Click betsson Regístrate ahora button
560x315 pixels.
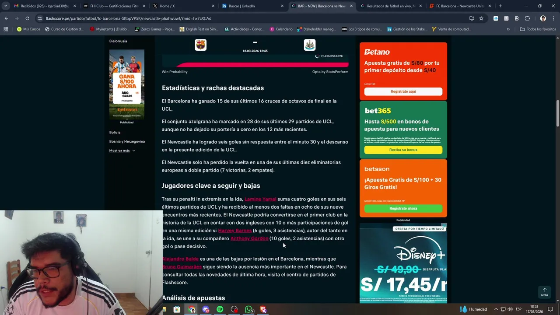click(x=403, y=208)
